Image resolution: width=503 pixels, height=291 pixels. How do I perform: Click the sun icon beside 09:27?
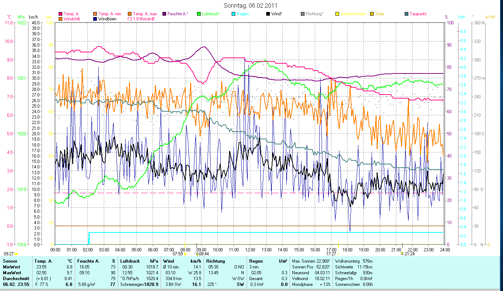[16, 254]
